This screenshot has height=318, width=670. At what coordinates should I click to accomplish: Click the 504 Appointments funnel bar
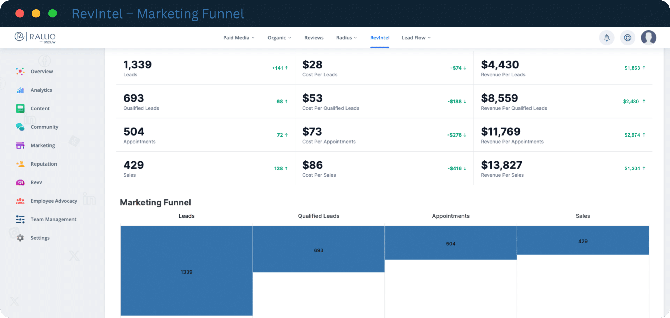click(451, 243)
